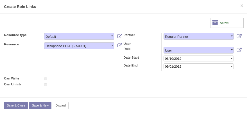Screen dimensions: 247x113
Task: Enable the Can Unlink checkbox
Action: click(46, 85)
